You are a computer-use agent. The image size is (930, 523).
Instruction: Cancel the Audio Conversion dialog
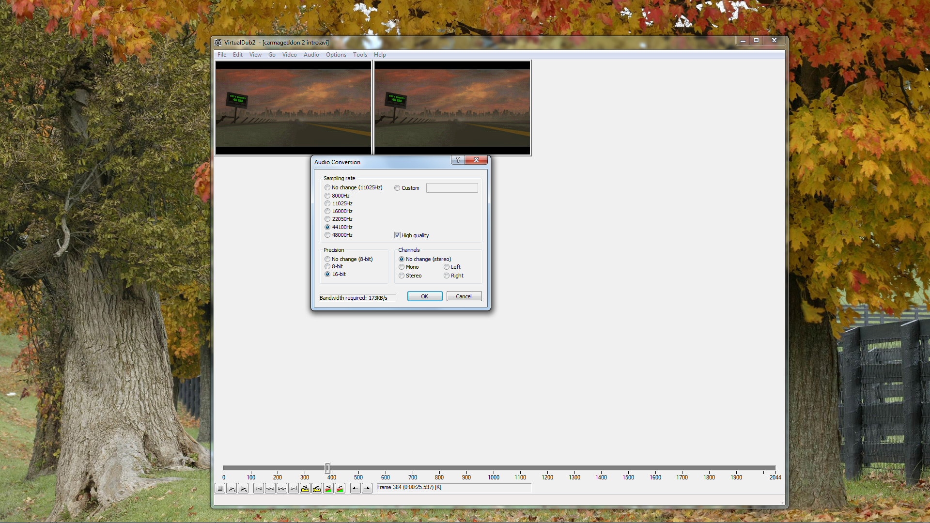(463, 296)
